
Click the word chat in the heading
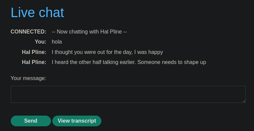(52, 12)
